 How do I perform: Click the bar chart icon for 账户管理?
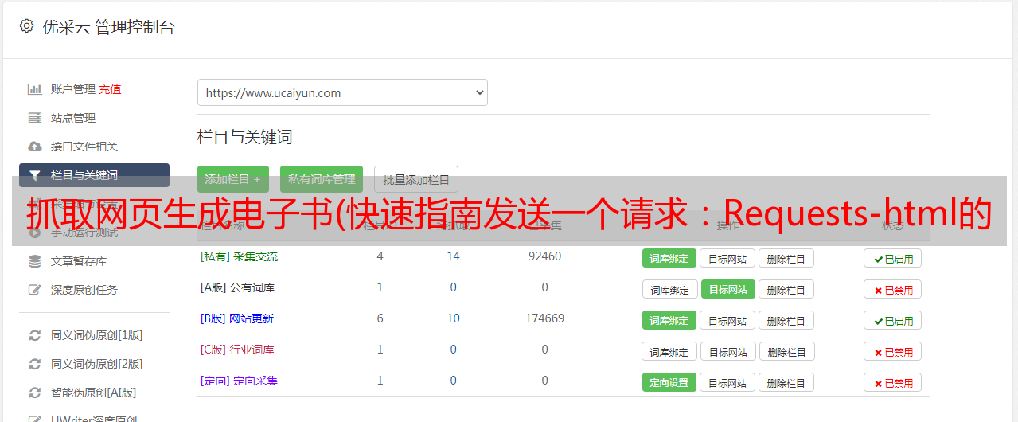35,89
